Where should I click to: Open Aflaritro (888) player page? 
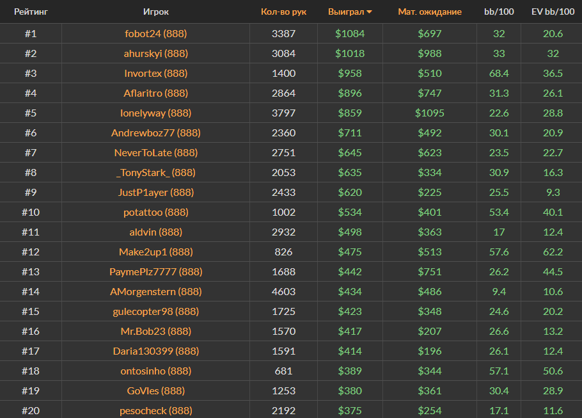tap(155, 93)
